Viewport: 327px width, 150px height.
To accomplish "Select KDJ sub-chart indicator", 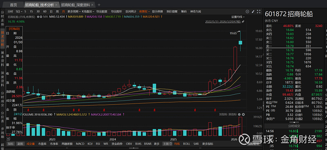I will 90,144.
